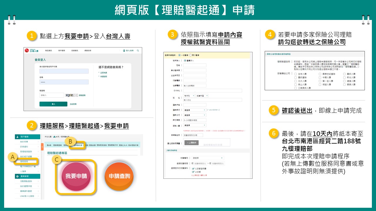
Task: Check 中國人壽 company checkbox
Action: [320, 77]
